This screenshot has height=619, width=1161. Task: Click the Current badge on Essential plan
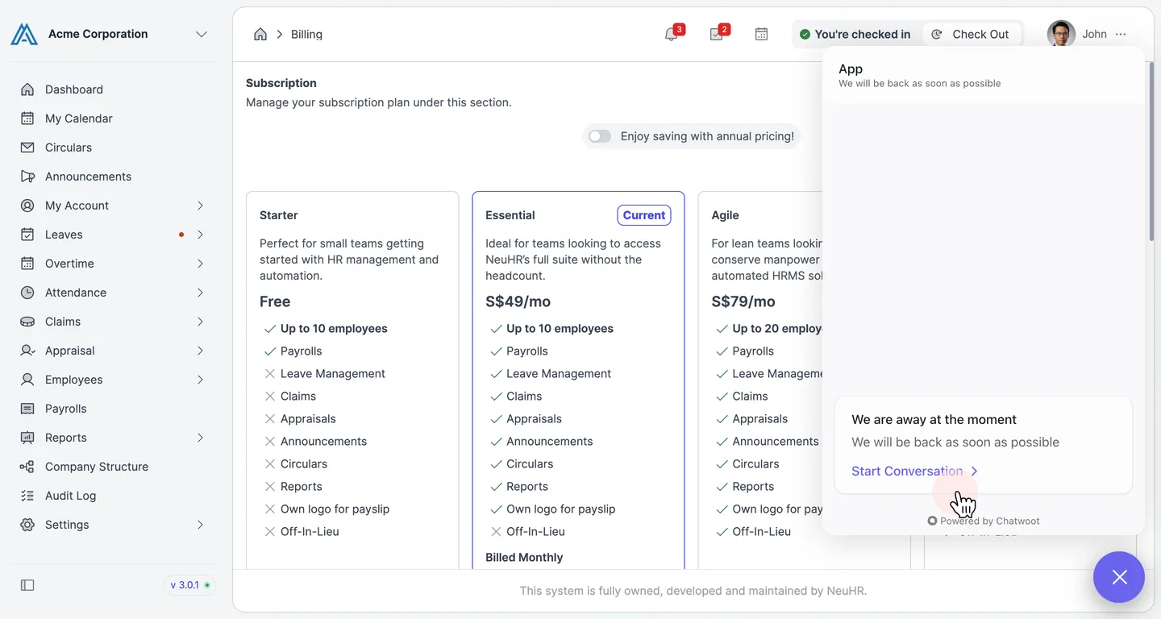[644, 215]
